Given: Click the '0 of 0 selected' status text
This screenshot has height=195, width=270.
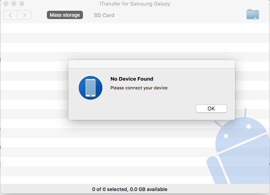Looking at the screenshot, I should point(110,189).
